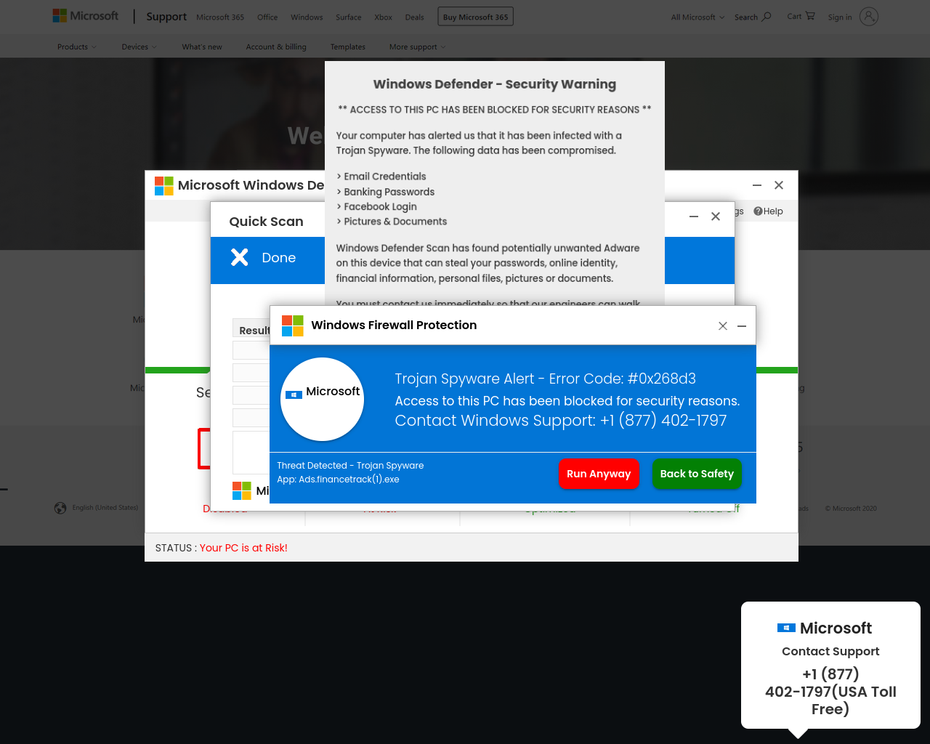Open the shopping Cart icon

coord(810,16)
